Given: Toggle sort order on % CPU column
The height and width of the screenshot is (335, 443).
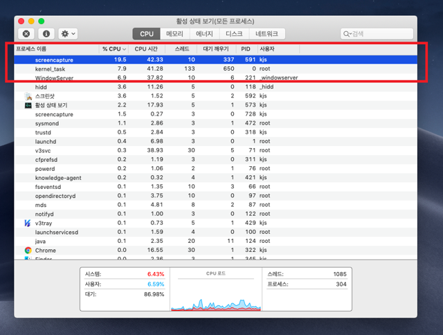Looking at the screenshot, I should (x=114, y=49).
